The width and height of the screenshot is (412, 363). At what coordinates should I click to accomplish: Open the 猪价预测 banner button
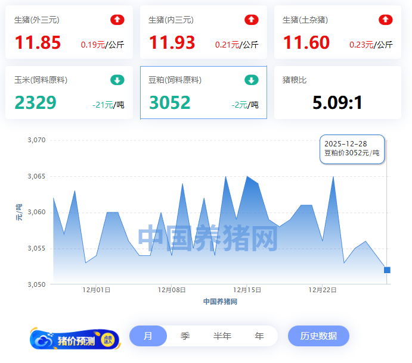(75, 340)
